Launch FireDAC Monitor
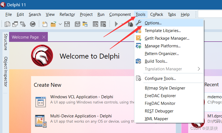The height and width of the screenshot is (133, 222). click(169, 103)
